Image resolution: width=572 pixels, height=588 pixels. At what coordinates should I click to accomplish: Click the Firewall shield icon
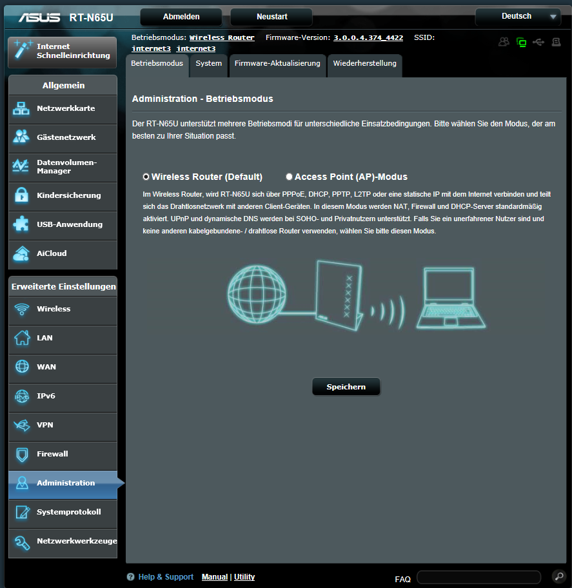pos(21,454)
